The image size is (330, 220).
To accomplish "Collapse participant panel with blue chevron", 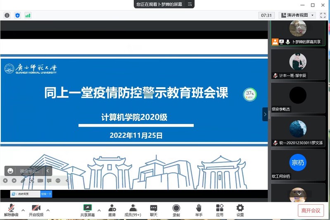I will click(x=265, y=114).
